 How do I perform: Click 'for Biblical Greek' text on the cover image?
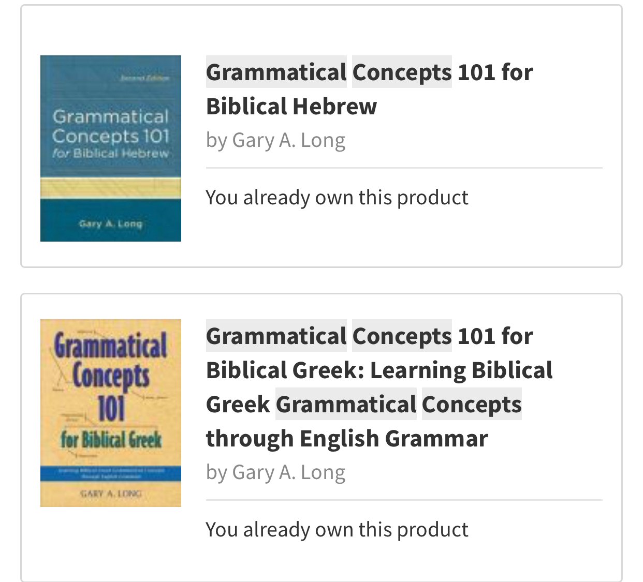(111, 440)
